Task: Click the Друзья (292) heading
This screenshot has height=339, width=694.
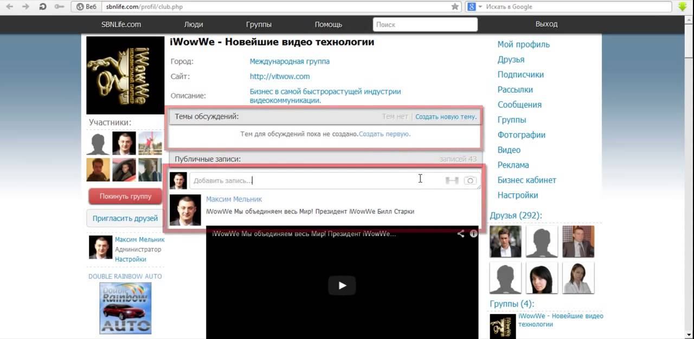Action: coord(516,216)
